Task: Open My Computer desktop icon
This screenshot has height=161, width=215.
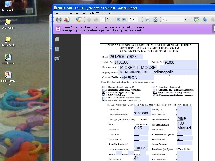Action: (8, 6)
